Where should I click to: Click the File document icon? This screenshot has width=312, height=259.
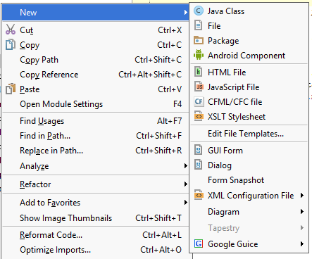199,25
